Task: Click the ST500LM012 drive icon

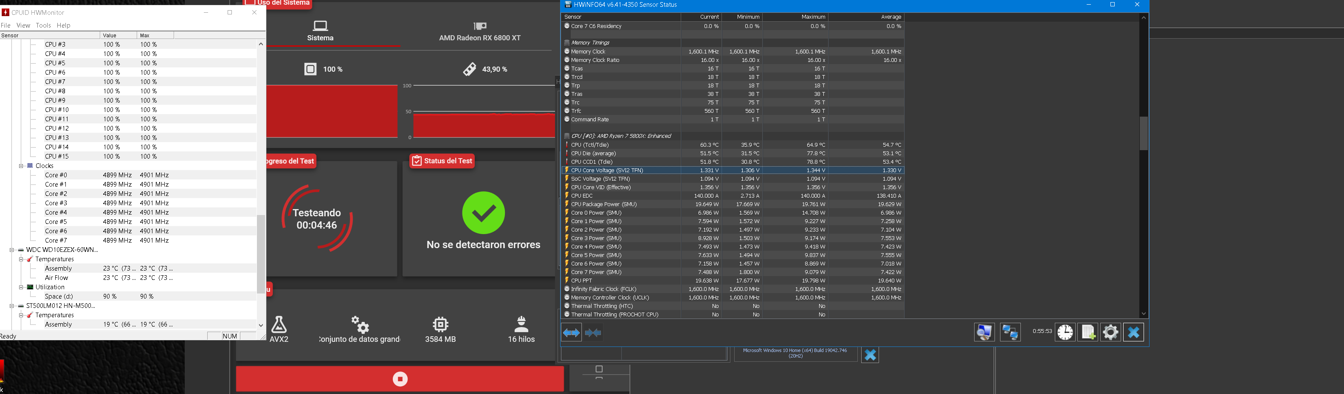Action: click(20, 306)
